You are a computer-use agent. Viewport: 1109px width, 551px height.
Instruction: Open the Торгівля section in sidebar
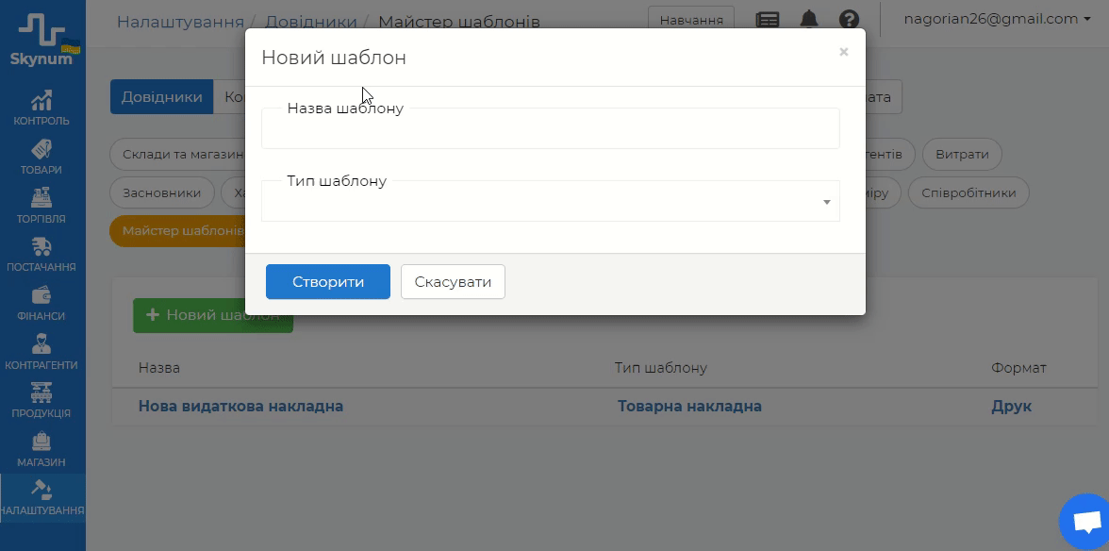(41, 206)
